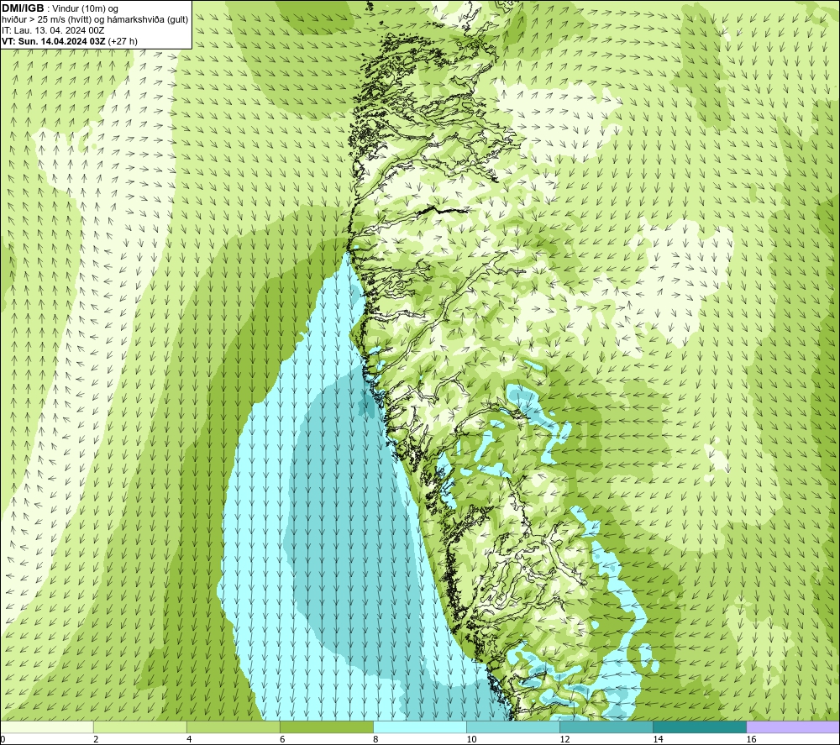Click the 10–12 m/s turquoise swatch
The image size is (840, 745).
coord(513,727)
